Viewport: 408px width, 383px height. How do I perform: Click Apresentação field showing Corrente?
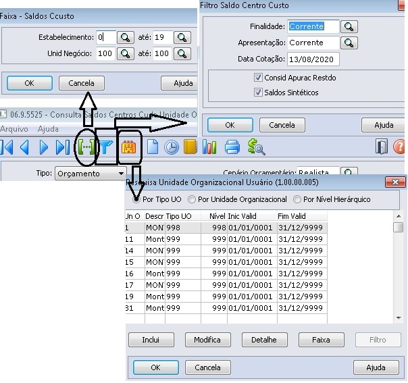(x=313, y=43)
